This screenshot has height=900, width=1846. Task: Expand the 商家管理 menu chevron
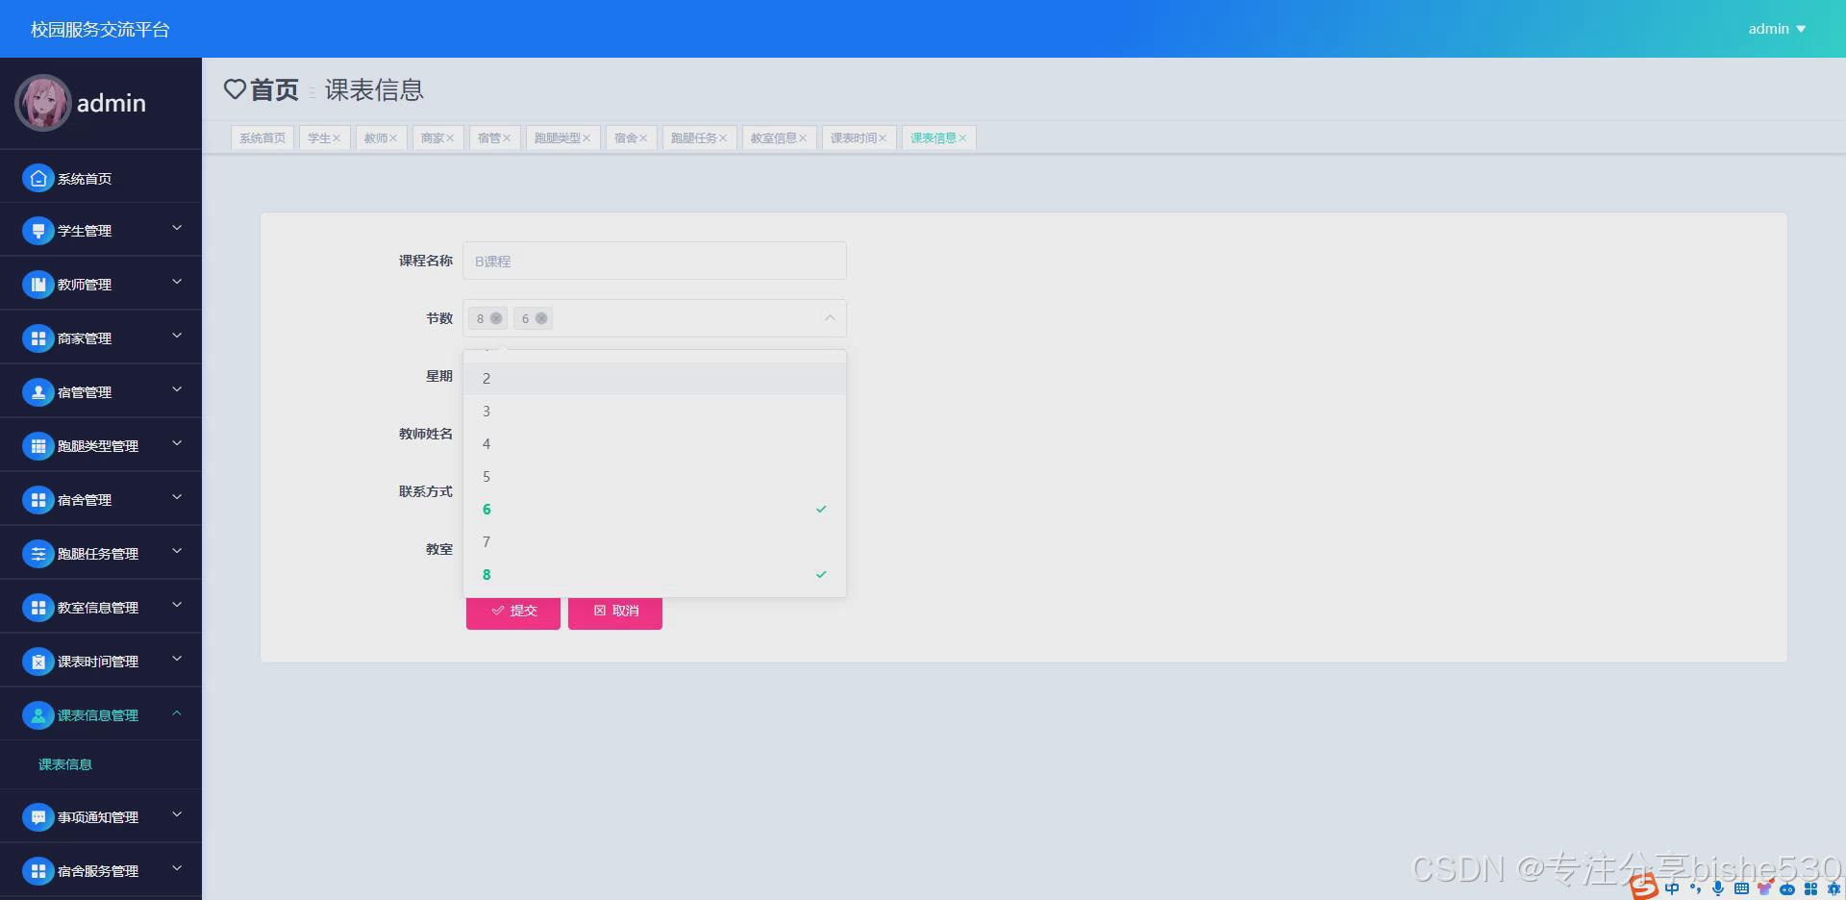tap(177, 336)
